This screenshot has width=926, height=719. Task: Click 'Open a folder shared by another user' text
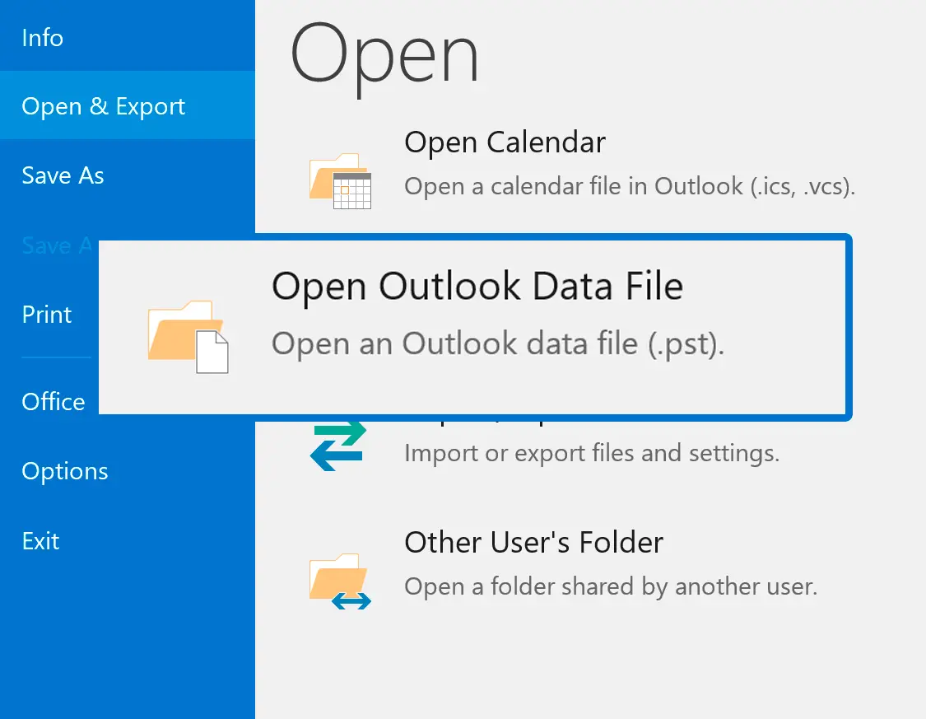point(611,586)
